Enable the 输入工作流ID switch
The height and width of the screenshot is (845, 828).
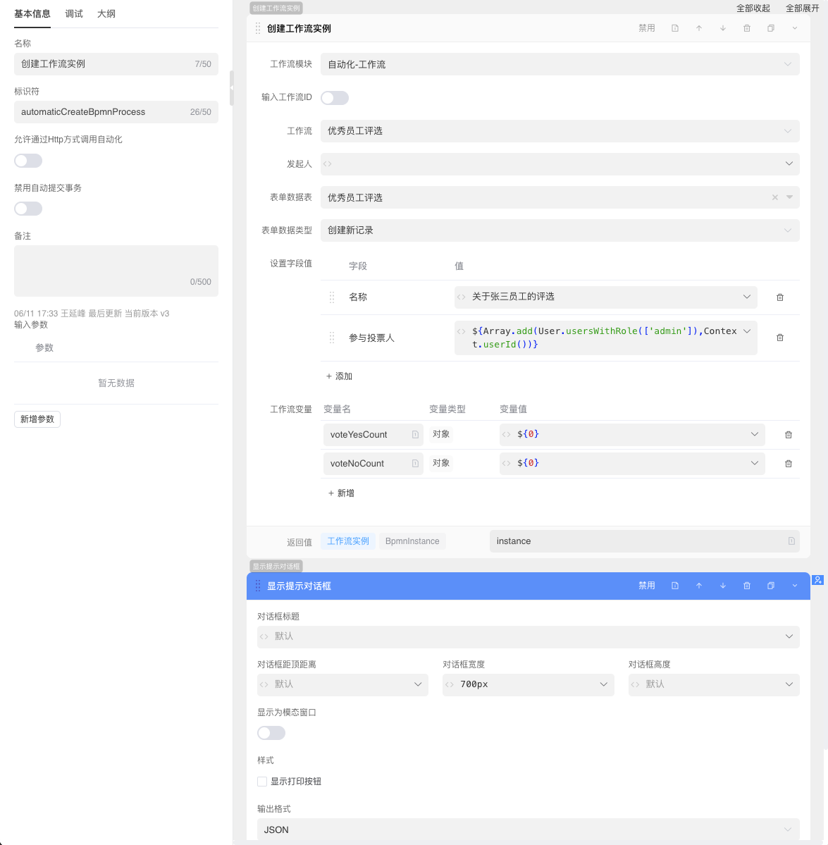click(335, 98)
